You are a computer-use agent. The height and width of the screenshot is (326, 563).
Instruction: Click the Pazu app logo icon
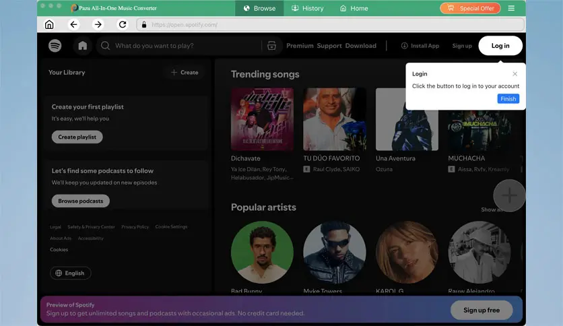(74, 8)
